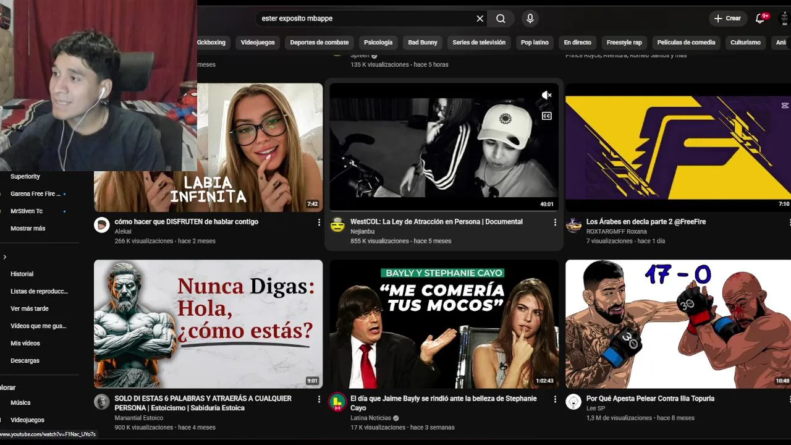The width and height of the screenshot is (791, 445).
Task: Open Alekai channel avatar
Action: pyautogui.click(x=102, y=225)
